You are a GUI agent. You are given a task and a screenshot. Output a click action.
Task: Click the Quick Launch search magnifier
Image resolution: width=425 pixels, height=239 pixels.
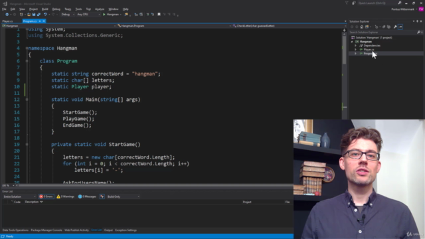(400, 3)
